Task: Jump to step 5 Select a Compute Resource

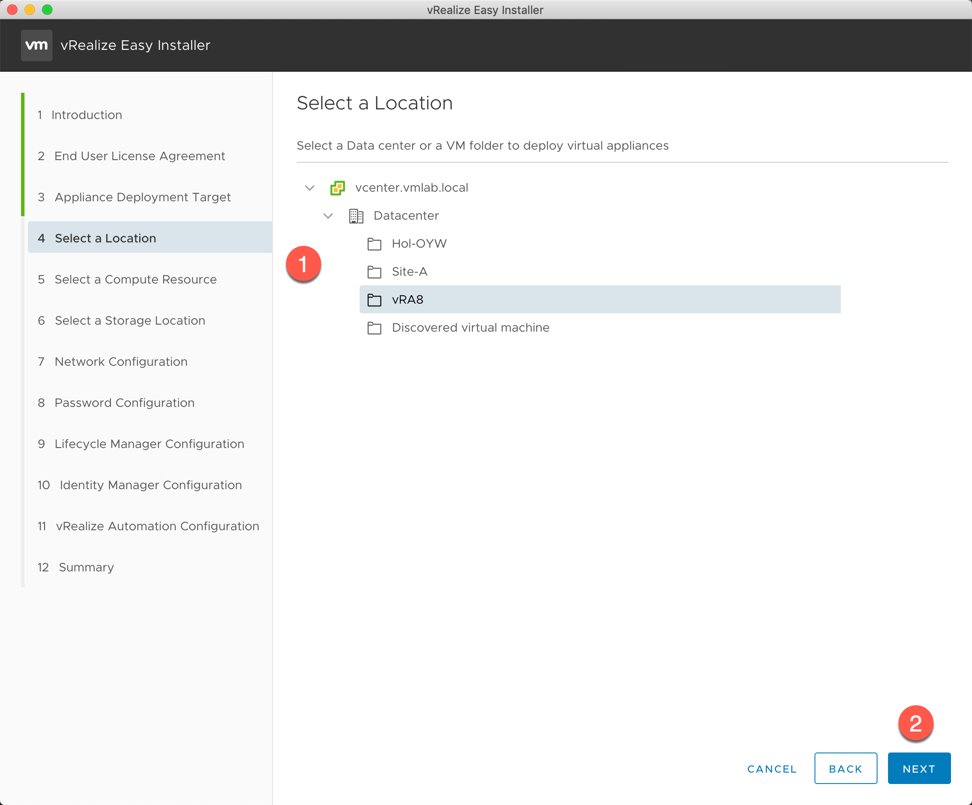Action: [x=127, y=280]
